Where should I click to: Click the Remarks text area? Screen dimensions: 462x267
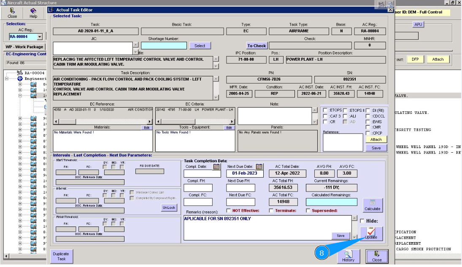[x=267, y=227]
